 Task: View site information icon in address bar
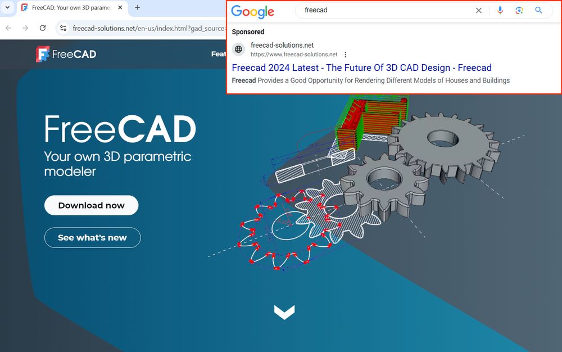coord(64,28)
